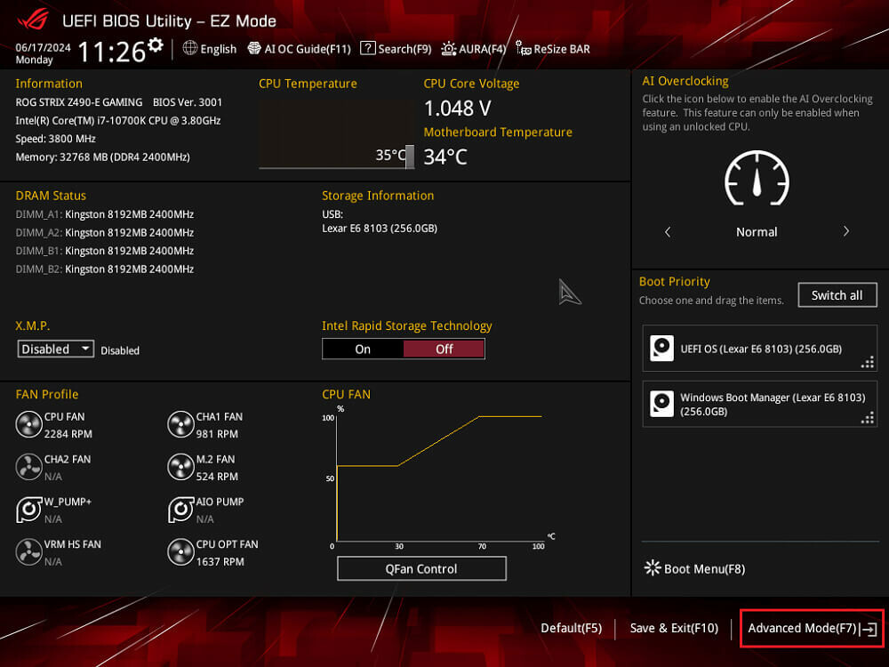Open date and time settings gear
889x667 pixels.
pyautogui.click(x=156, y=44)
